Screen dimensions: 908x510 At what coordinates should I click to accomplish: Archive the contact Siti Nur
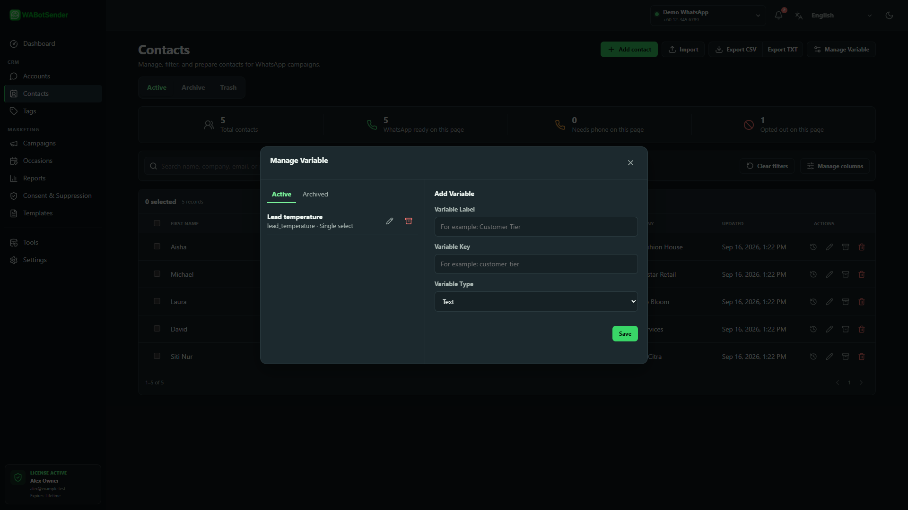pyautogui.click(x=846, y=357)
